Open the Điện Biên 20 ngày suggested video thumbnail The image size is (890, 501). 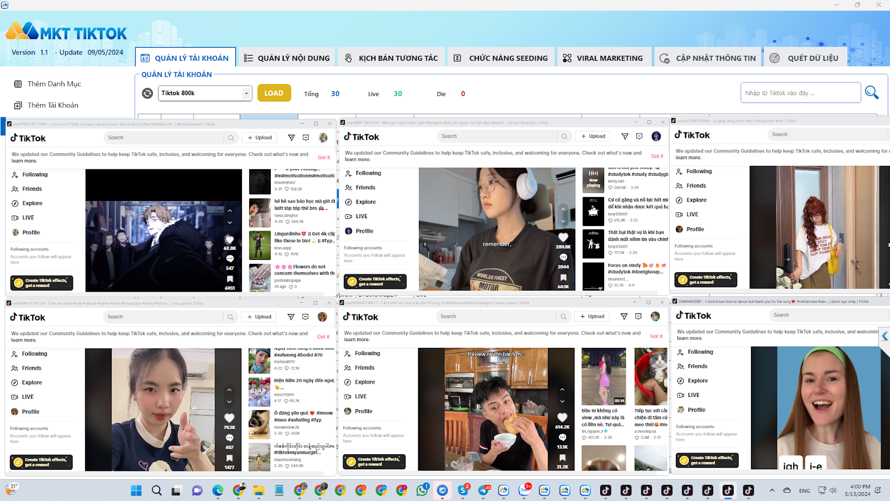point(259,392)
